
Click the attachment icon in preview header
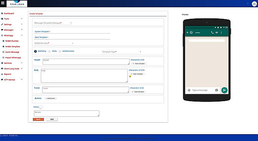(x=217, y=33)
